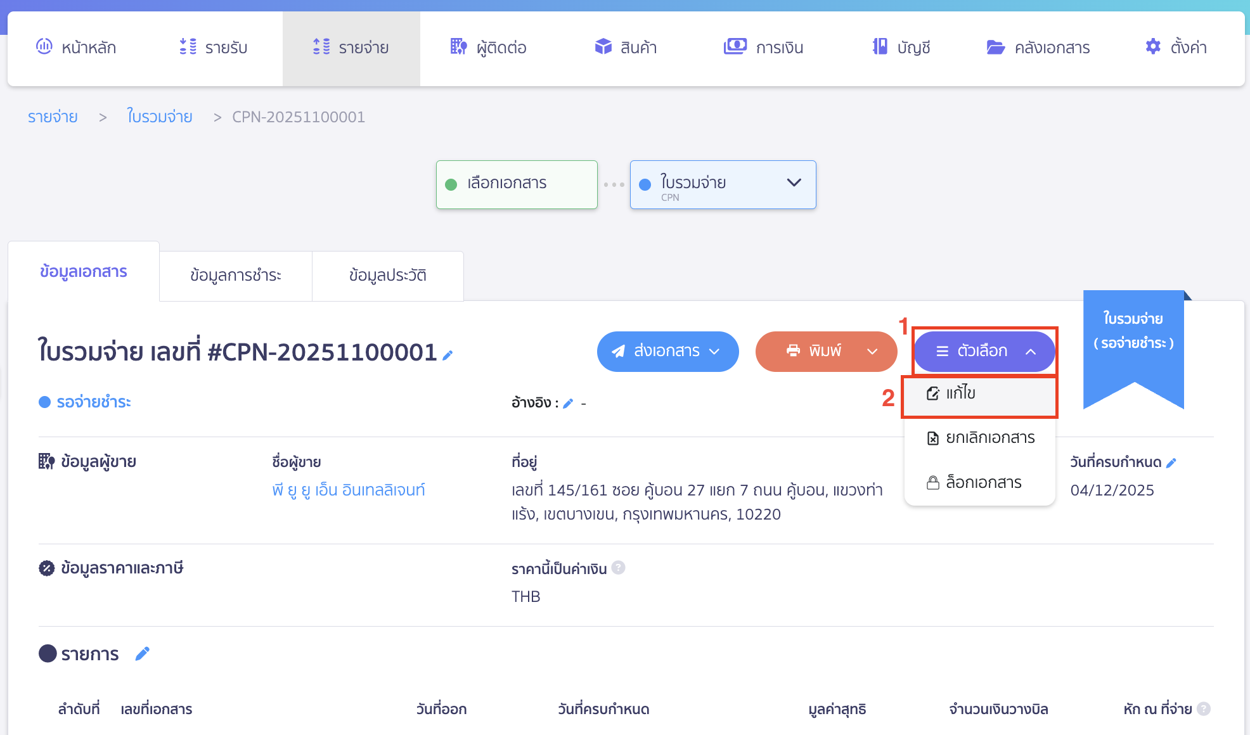Expand ใบรวมจ่าย CPN status dropdown
This screenshot has width=1250, height=735.
[794, 183]
